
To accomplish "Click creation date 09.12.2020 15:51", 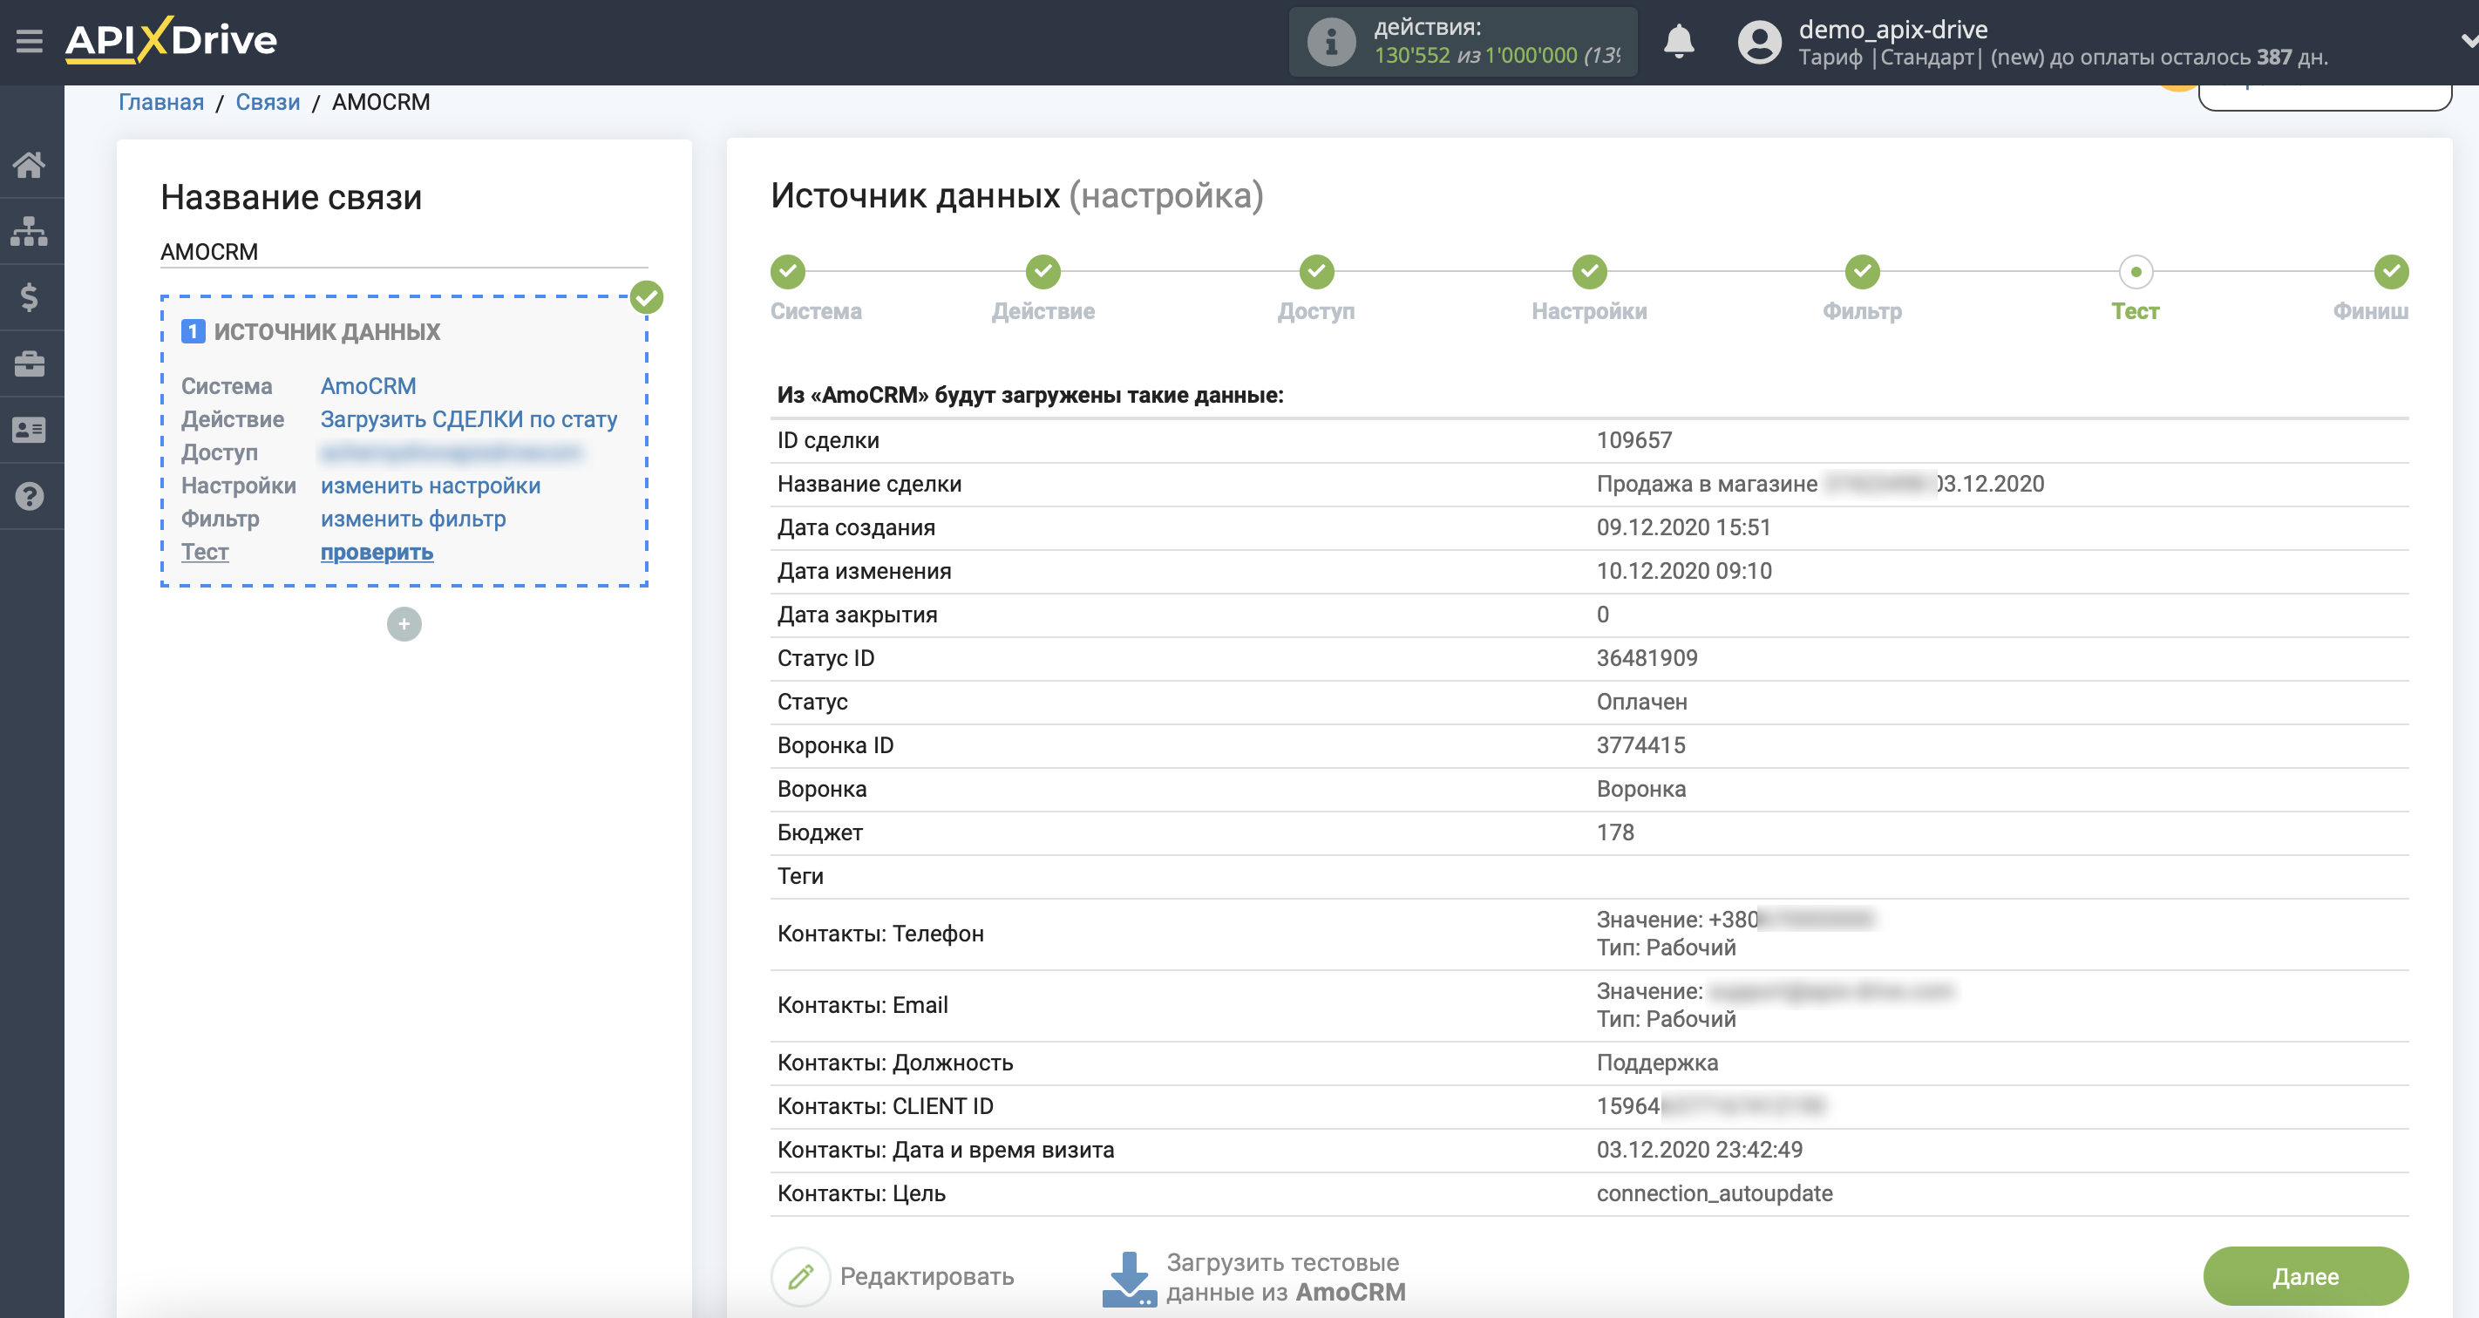I will tap(1683, 528).
